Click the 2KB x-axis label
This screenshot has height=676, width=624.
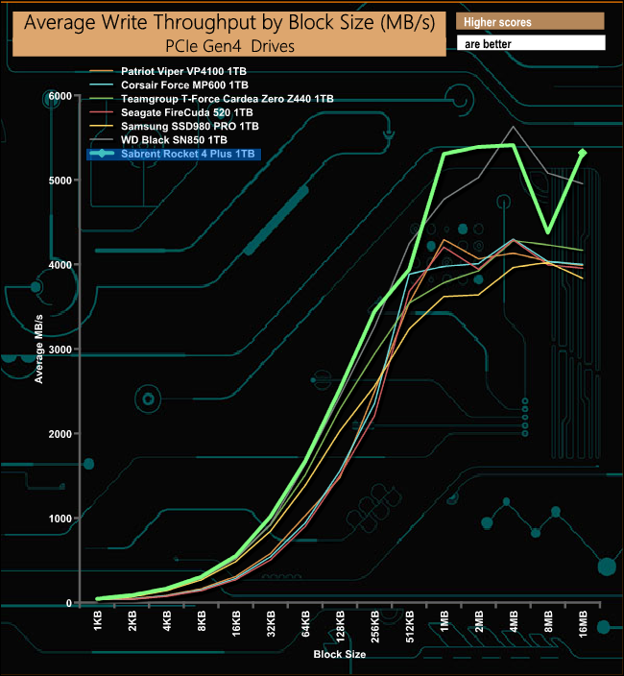pos(132,621)
